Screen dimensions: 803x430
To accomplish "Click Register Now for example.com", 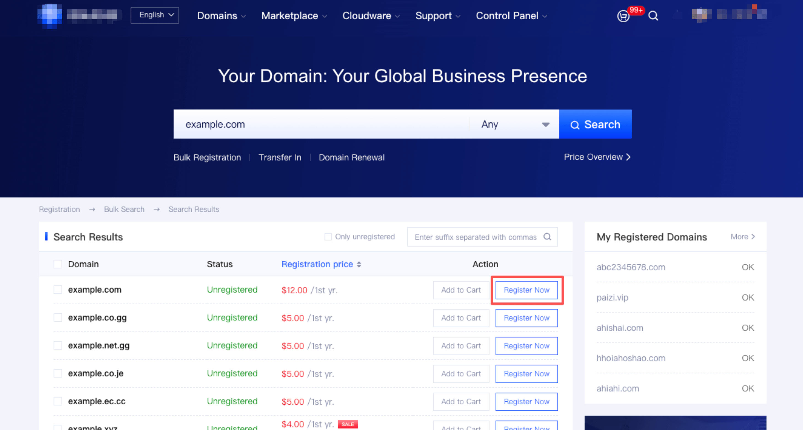I will click(527, 290).
